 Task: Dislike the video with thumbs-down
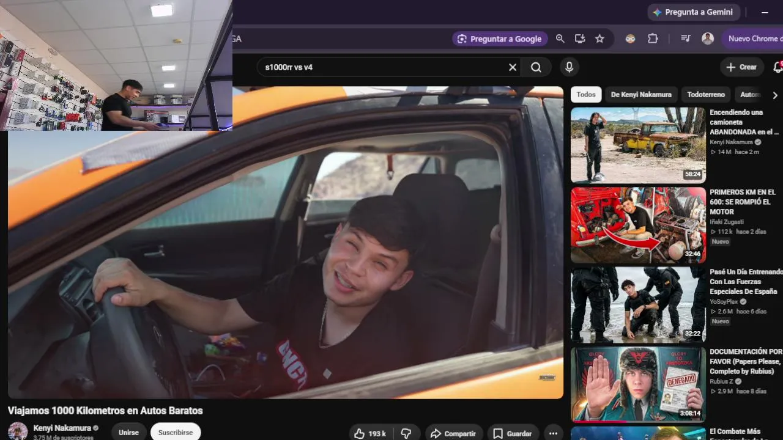coord(406,433)
